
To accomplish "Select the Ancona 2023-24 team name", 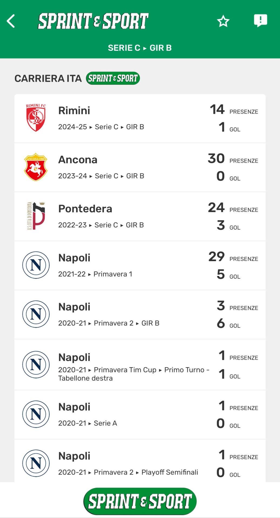I will point(78,160).
